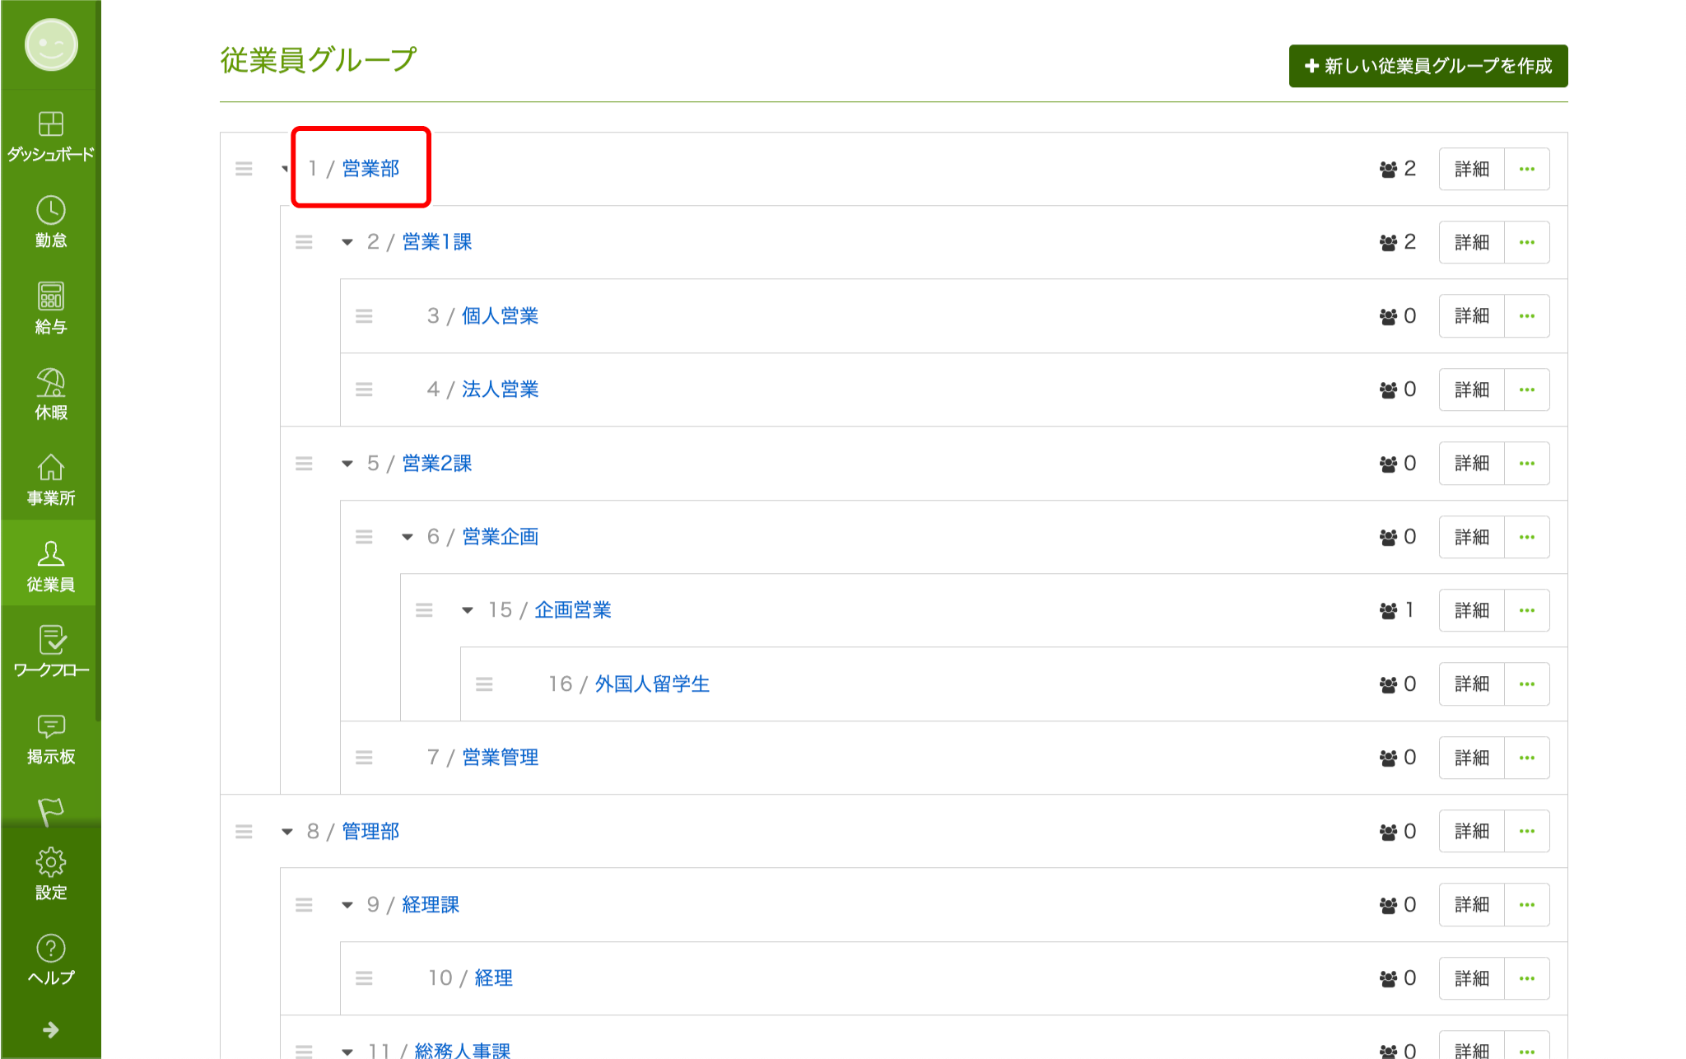Collapse the 企画営業 group
Image resolution: width=1686 pixels, height=1059 pixels.
tap(468, 610)
